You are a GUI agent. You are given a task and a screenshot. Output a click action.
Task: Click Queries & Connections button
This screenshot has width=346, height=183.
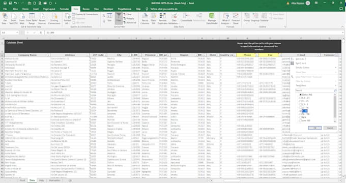pyautogui.click(x=85, y=14)
